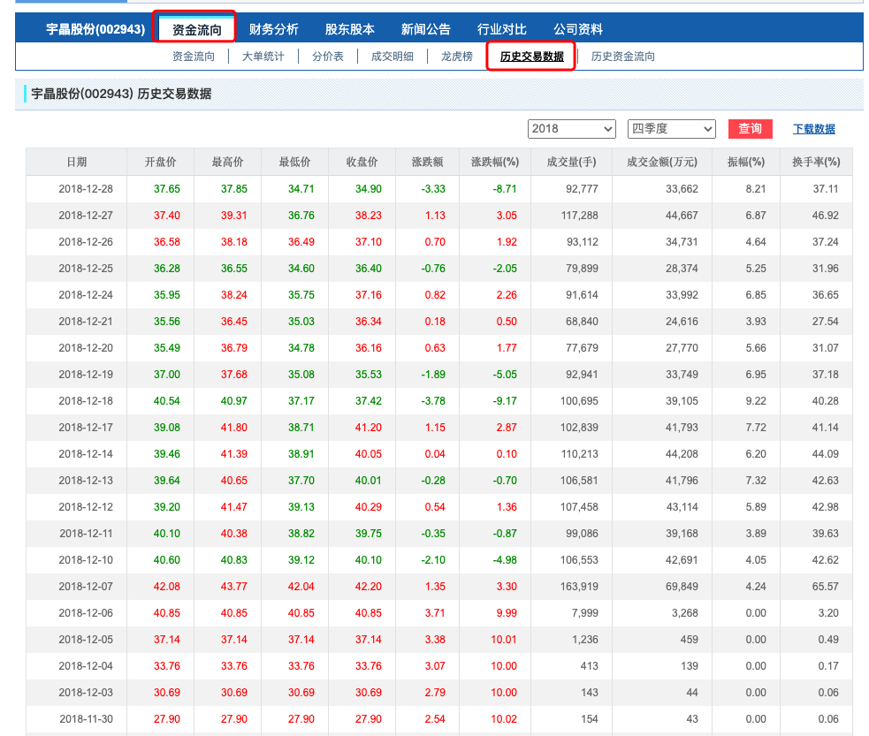Open the 龙虎榜 link
This screenshot has width=869, height=736.
[x=456, y=57]
